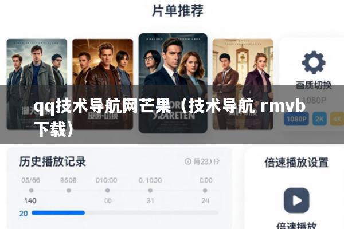Select the 0:1030 timeline dot
The width and height of the screenshot is (344, 229).
150,191
